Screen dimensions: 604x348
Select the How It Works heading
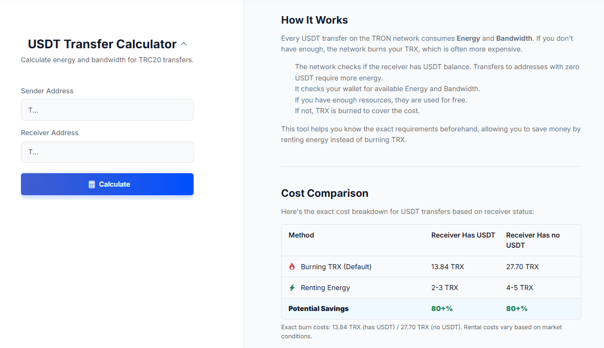(314, 20)
